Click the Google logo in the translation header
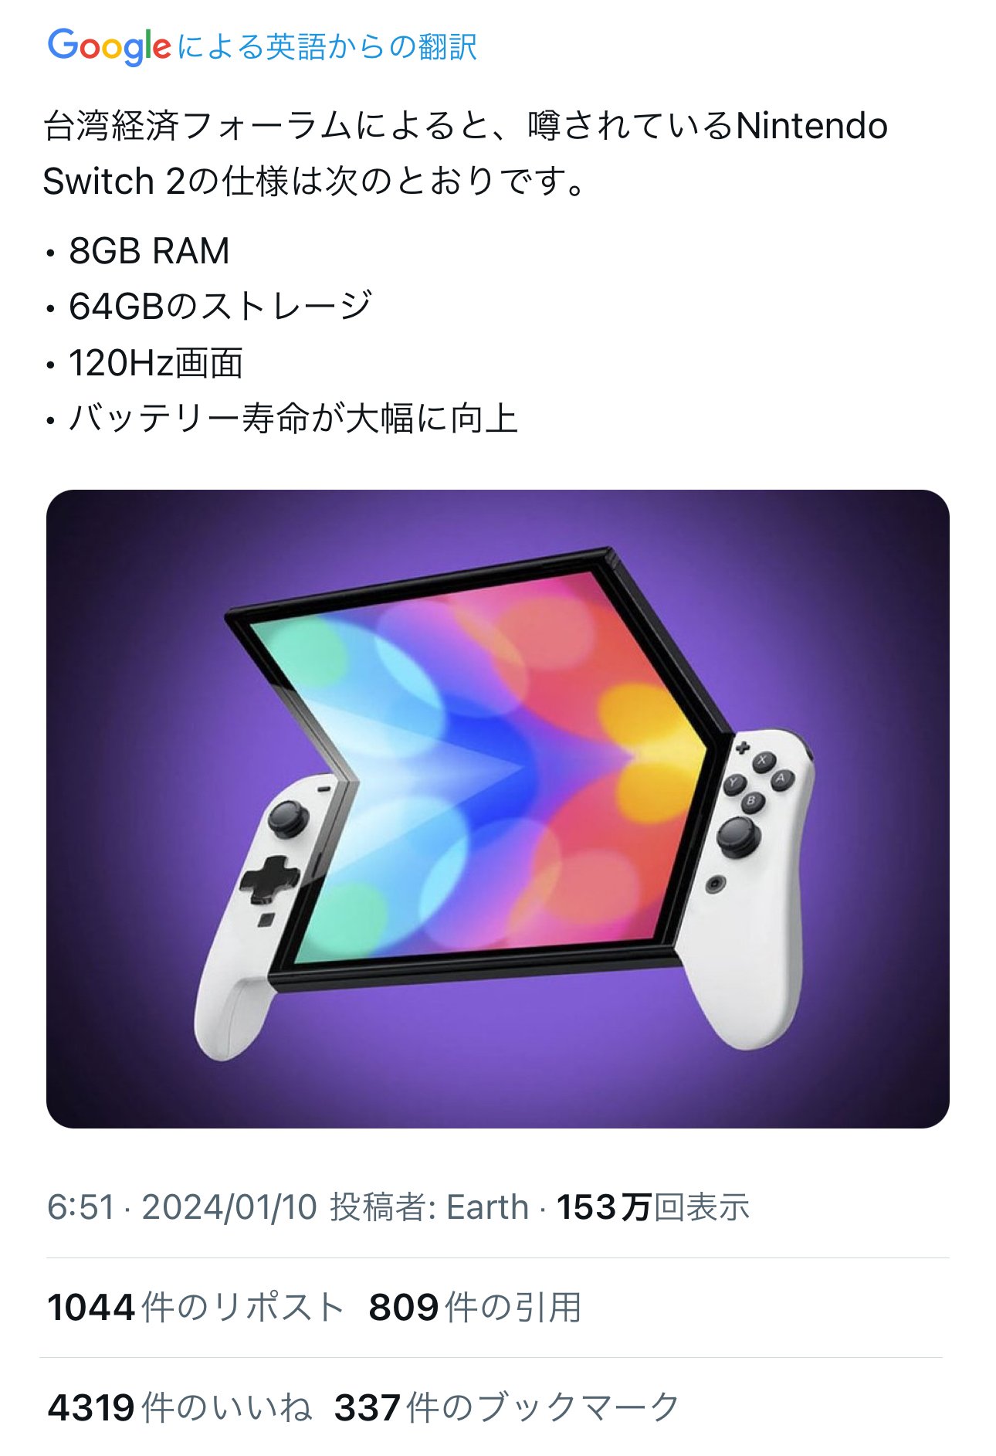Image resolution: width=996 pixels, height=1456 pixels. (109, 46)
